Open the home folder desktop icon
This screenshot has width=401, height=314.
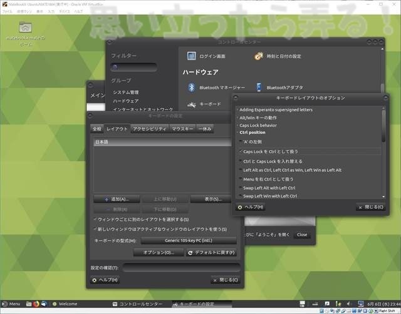click(25, 28)
